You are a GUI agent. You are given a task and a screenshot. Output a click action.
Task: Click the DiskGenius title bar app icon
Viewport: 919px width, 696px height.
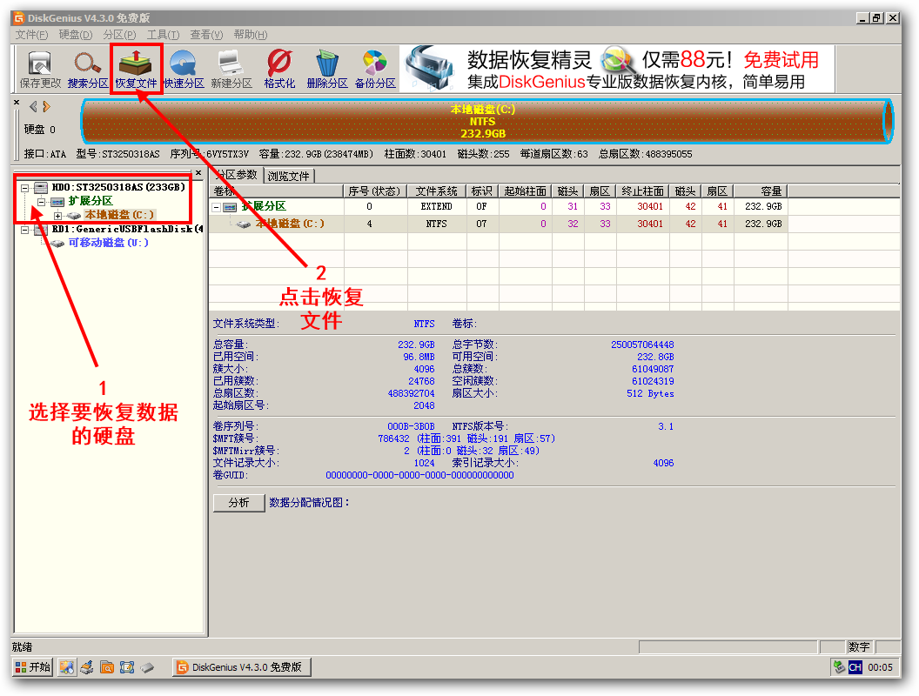click(x=19, y=18)
